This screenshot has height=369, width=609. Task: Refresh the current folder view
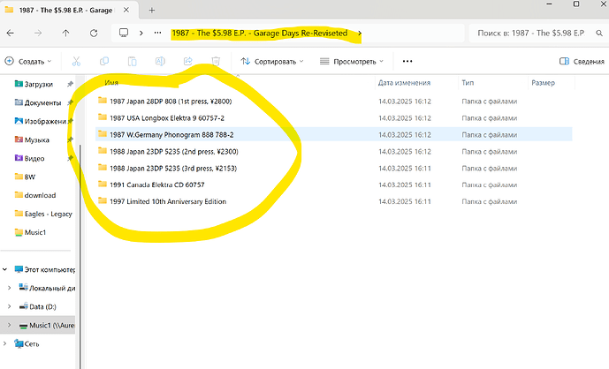pos(94,34)
